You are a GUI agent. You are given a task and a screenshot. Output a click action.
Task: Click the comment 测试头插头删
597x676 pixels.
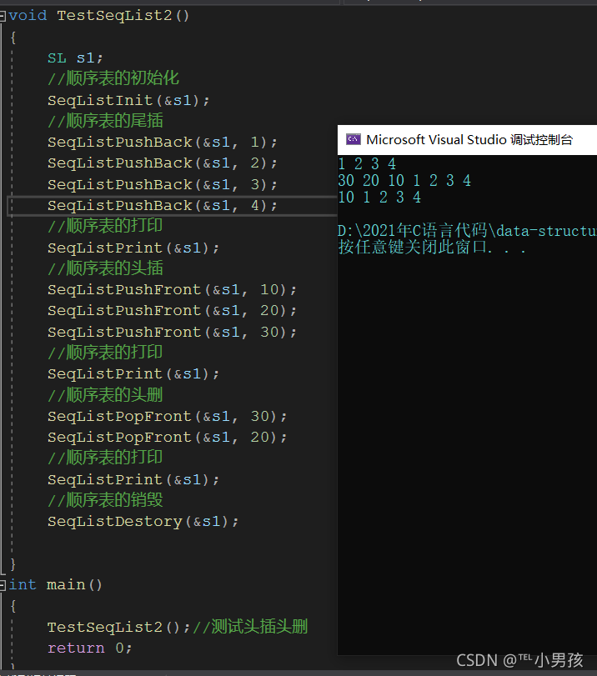pos(250,627)
